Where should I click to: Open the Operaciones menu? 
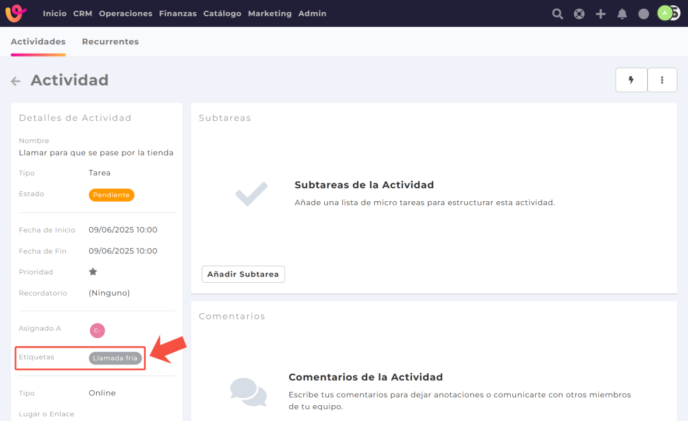[125, 13]
